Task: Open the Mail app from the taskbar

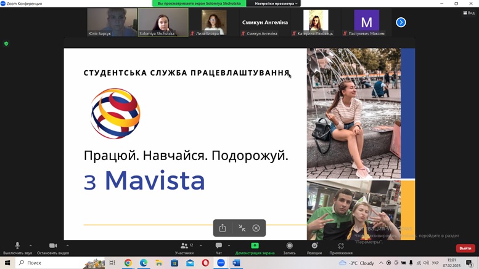Action: pyautogui.click(x=190, y=263)
